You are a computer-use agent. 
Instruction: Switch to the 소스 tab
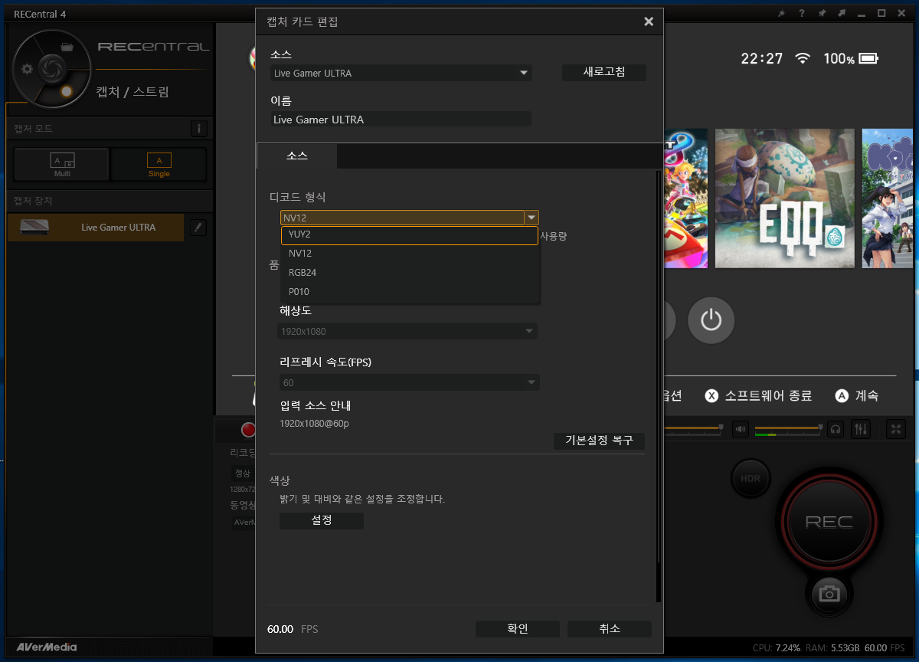[x=297, y=156]
